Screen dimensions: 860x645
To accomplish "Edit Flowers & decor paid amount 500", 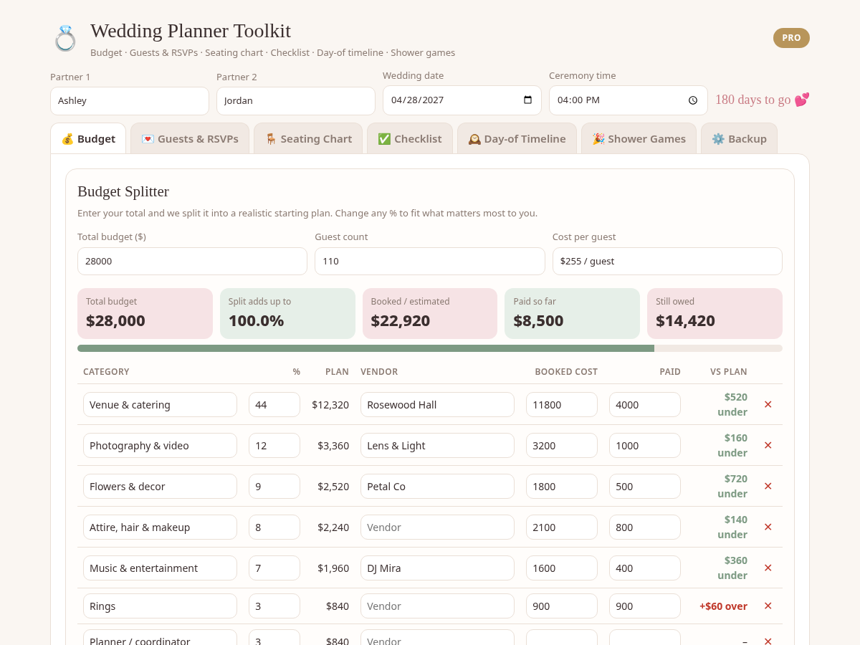I will [x=645, y=486].
